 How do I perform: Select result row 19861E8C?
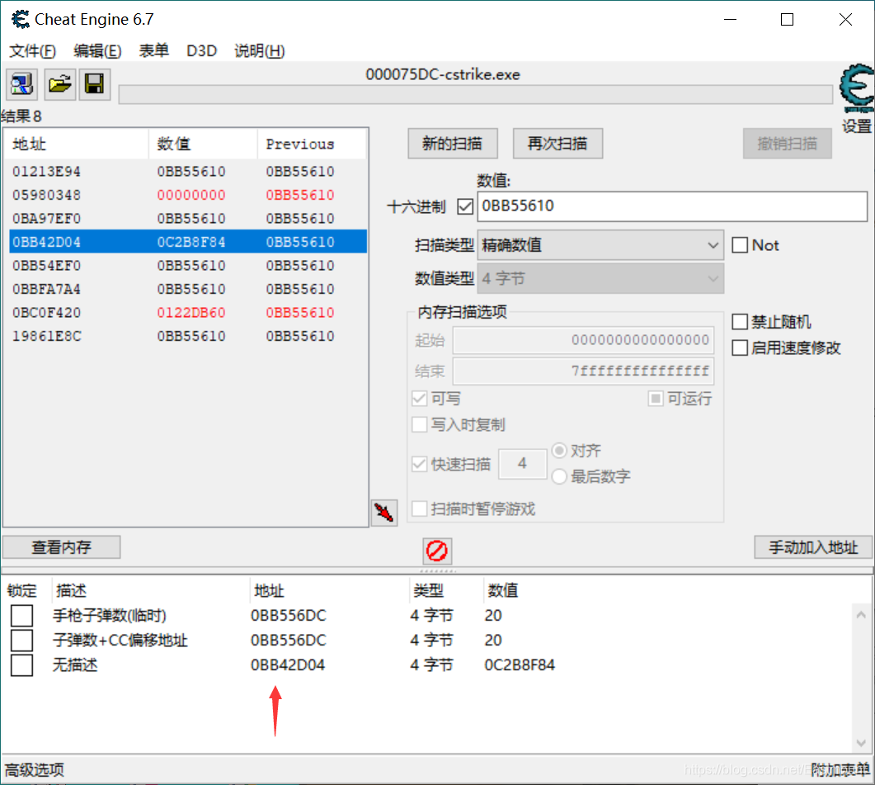(x=187, y=336)
